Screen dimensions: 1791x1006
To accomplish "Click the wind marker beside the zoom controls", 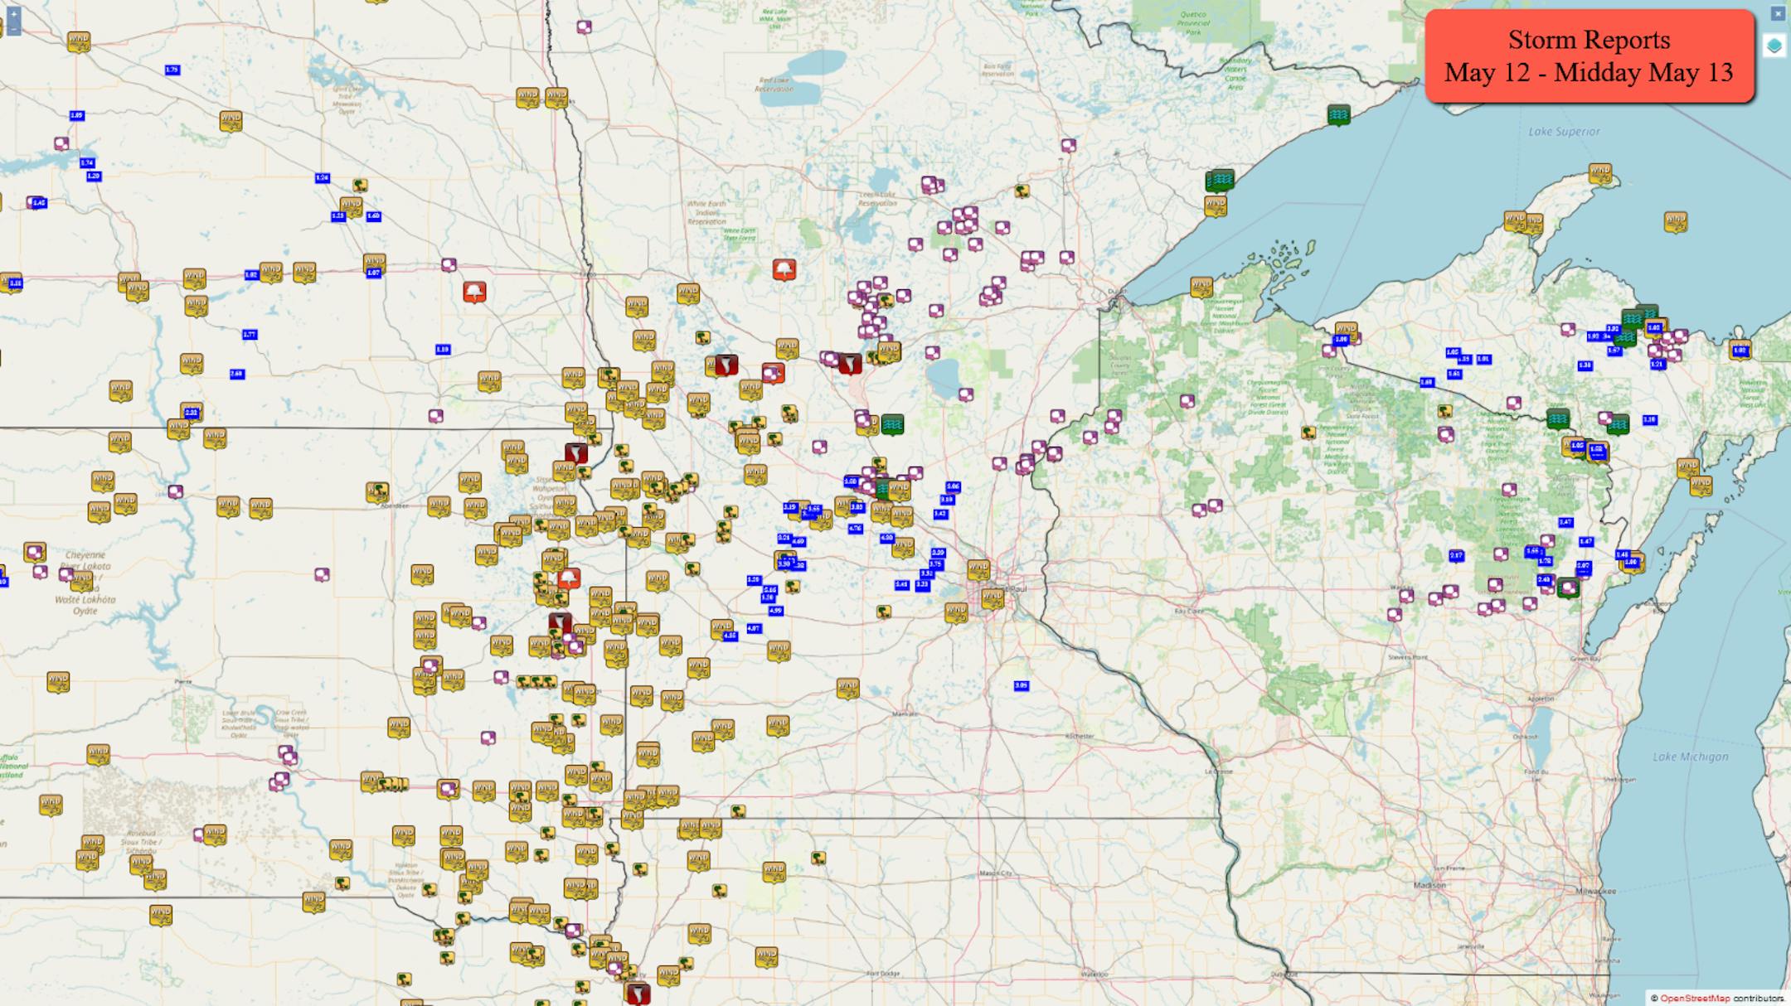I will (x=79, y=41).
